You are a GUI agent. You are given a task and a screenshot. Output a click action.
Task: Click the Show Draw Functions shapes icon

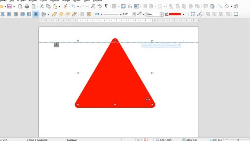pyautogui.click(x=236, y=6)
